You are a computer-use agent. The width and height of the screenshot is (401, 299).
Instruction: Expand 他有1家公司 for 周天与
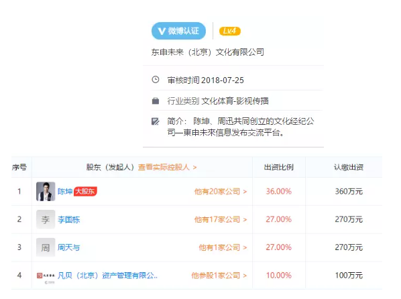(223, 247)
